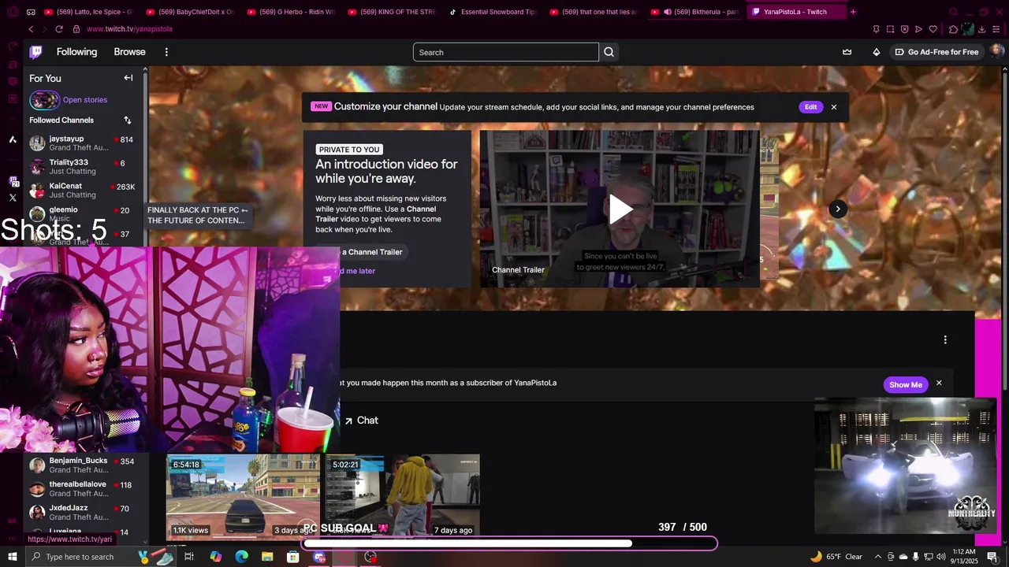Reload the page

[x=59, y=29]
